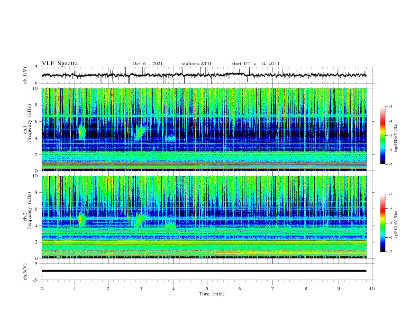The width and height of the screenshot is (419, 324).
Task: Pick the ch.2 spectrogram color scale bar
Action: pos(383,223)
